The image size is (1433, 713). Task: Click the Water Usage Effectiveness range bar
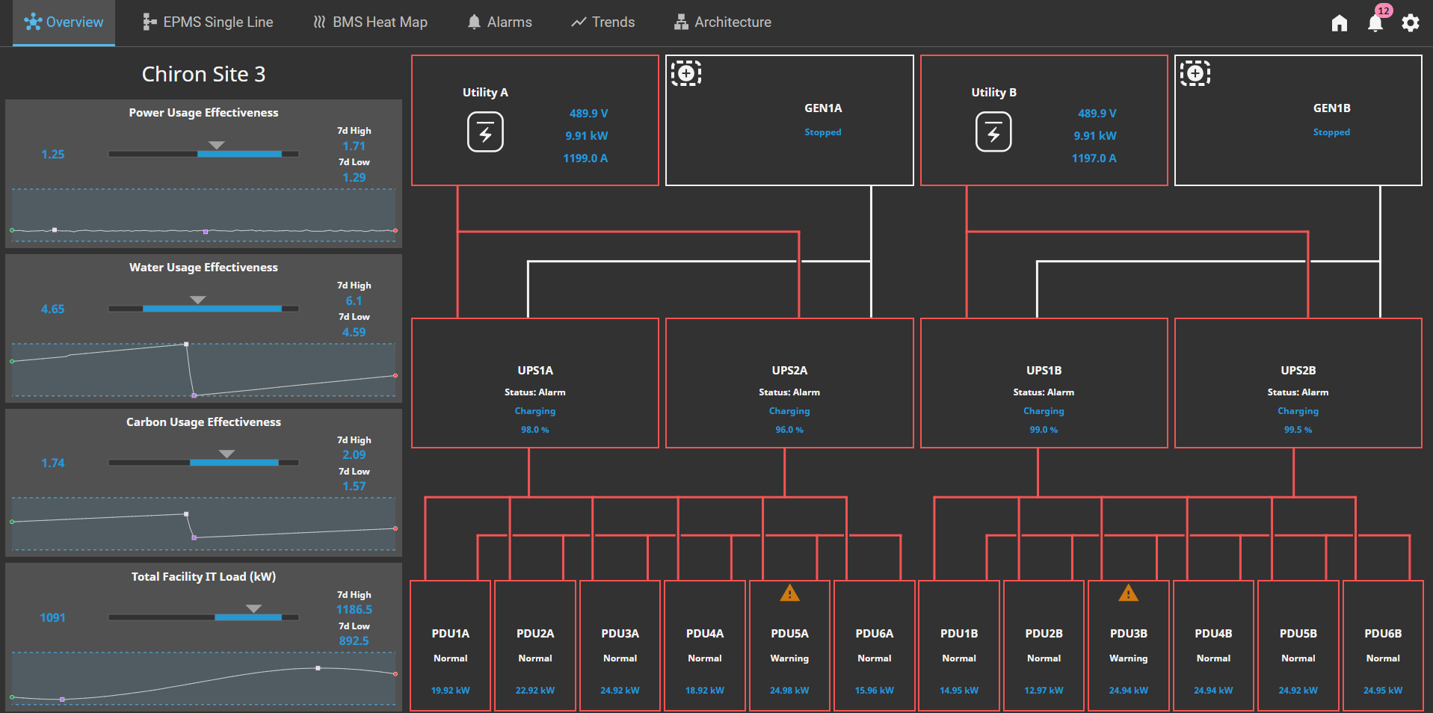pos(203,309)
